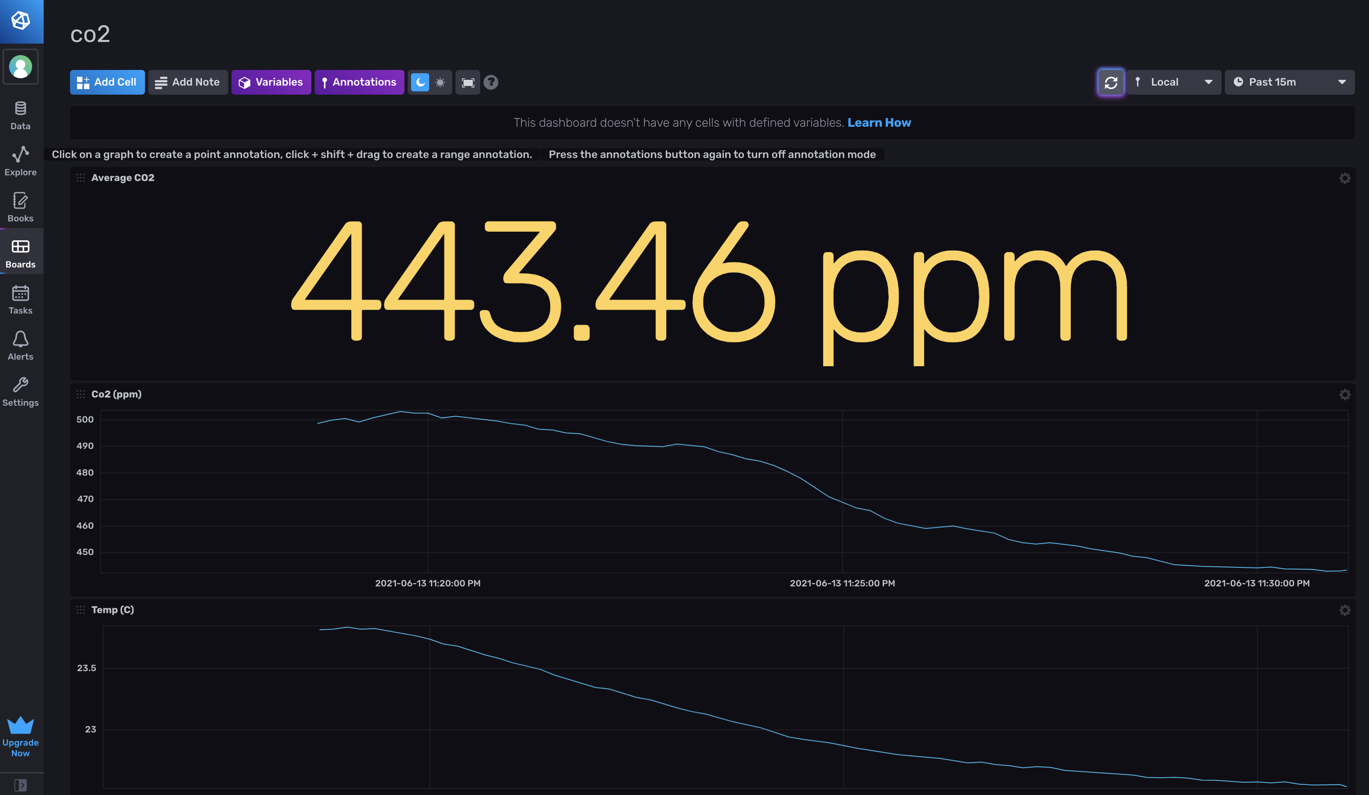Open the Local timezone dropdown

(1173, 82)
